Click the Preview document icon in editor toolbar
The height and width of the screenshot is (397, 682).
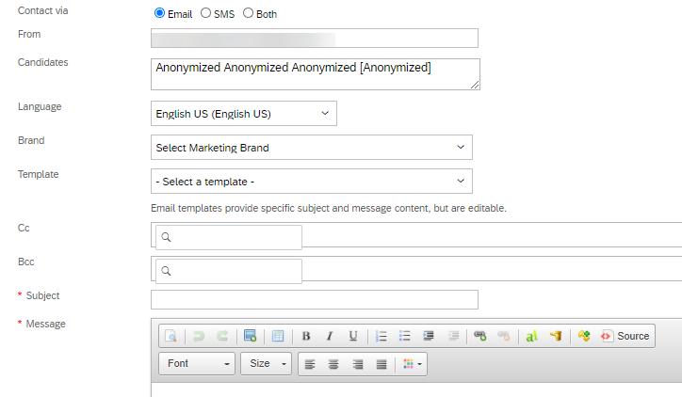pyautogui.click(x=170, y=336)
